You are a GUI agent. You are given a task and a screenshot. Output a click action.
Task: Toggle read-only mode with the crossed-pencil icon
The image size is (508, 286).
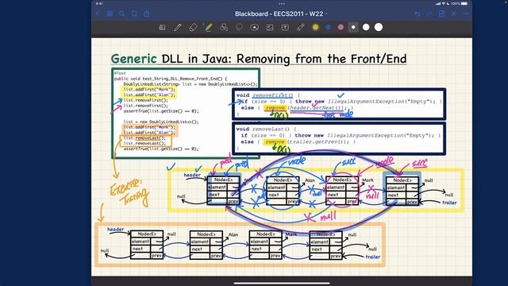pos(454,14)
